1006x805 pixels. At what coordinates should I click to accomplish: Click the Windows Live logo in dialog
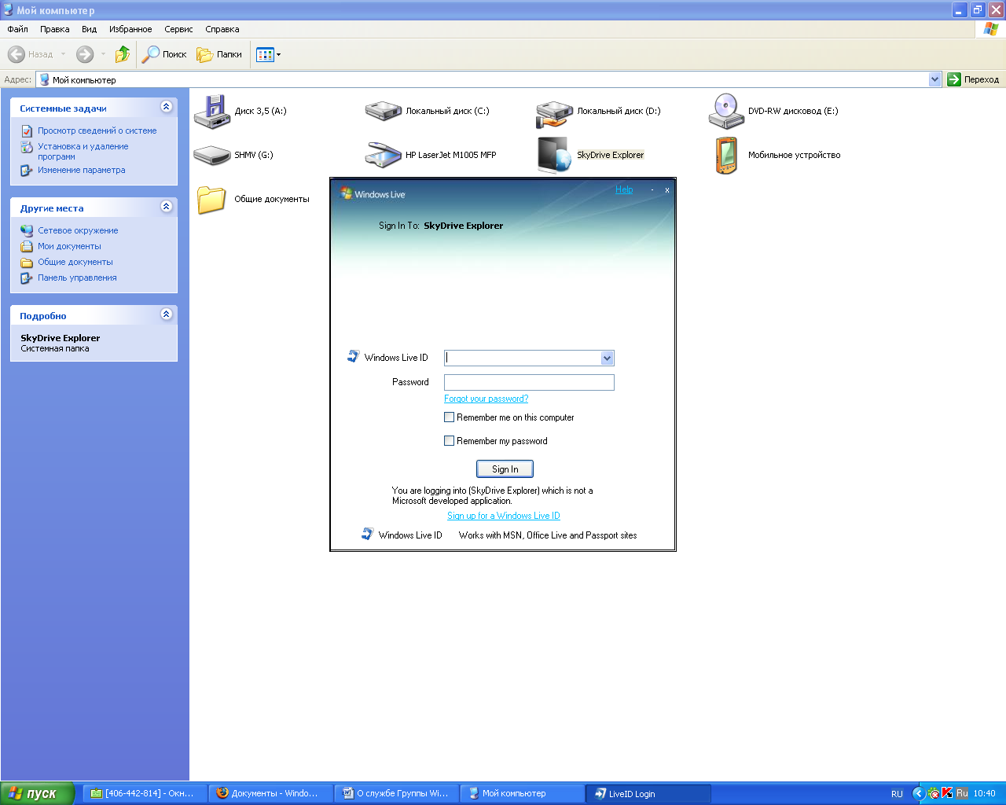tap(373, 193)
